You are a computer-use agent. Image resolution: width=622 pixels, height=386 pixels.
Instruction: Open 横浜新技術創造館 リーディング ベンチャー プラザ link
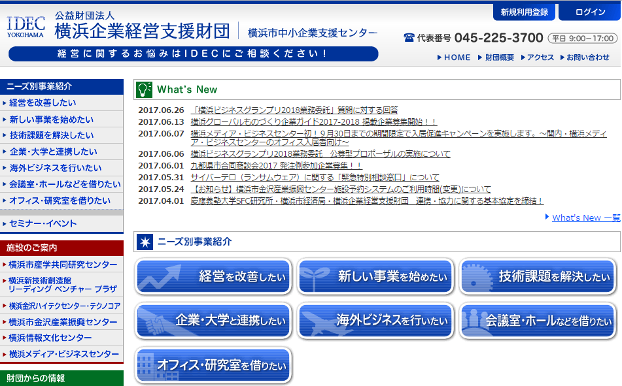[61, 285]
